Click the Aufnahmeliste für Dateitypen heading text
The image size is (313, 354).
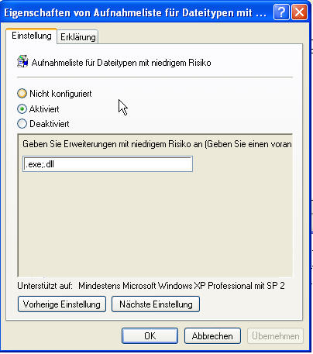(121, 63)
